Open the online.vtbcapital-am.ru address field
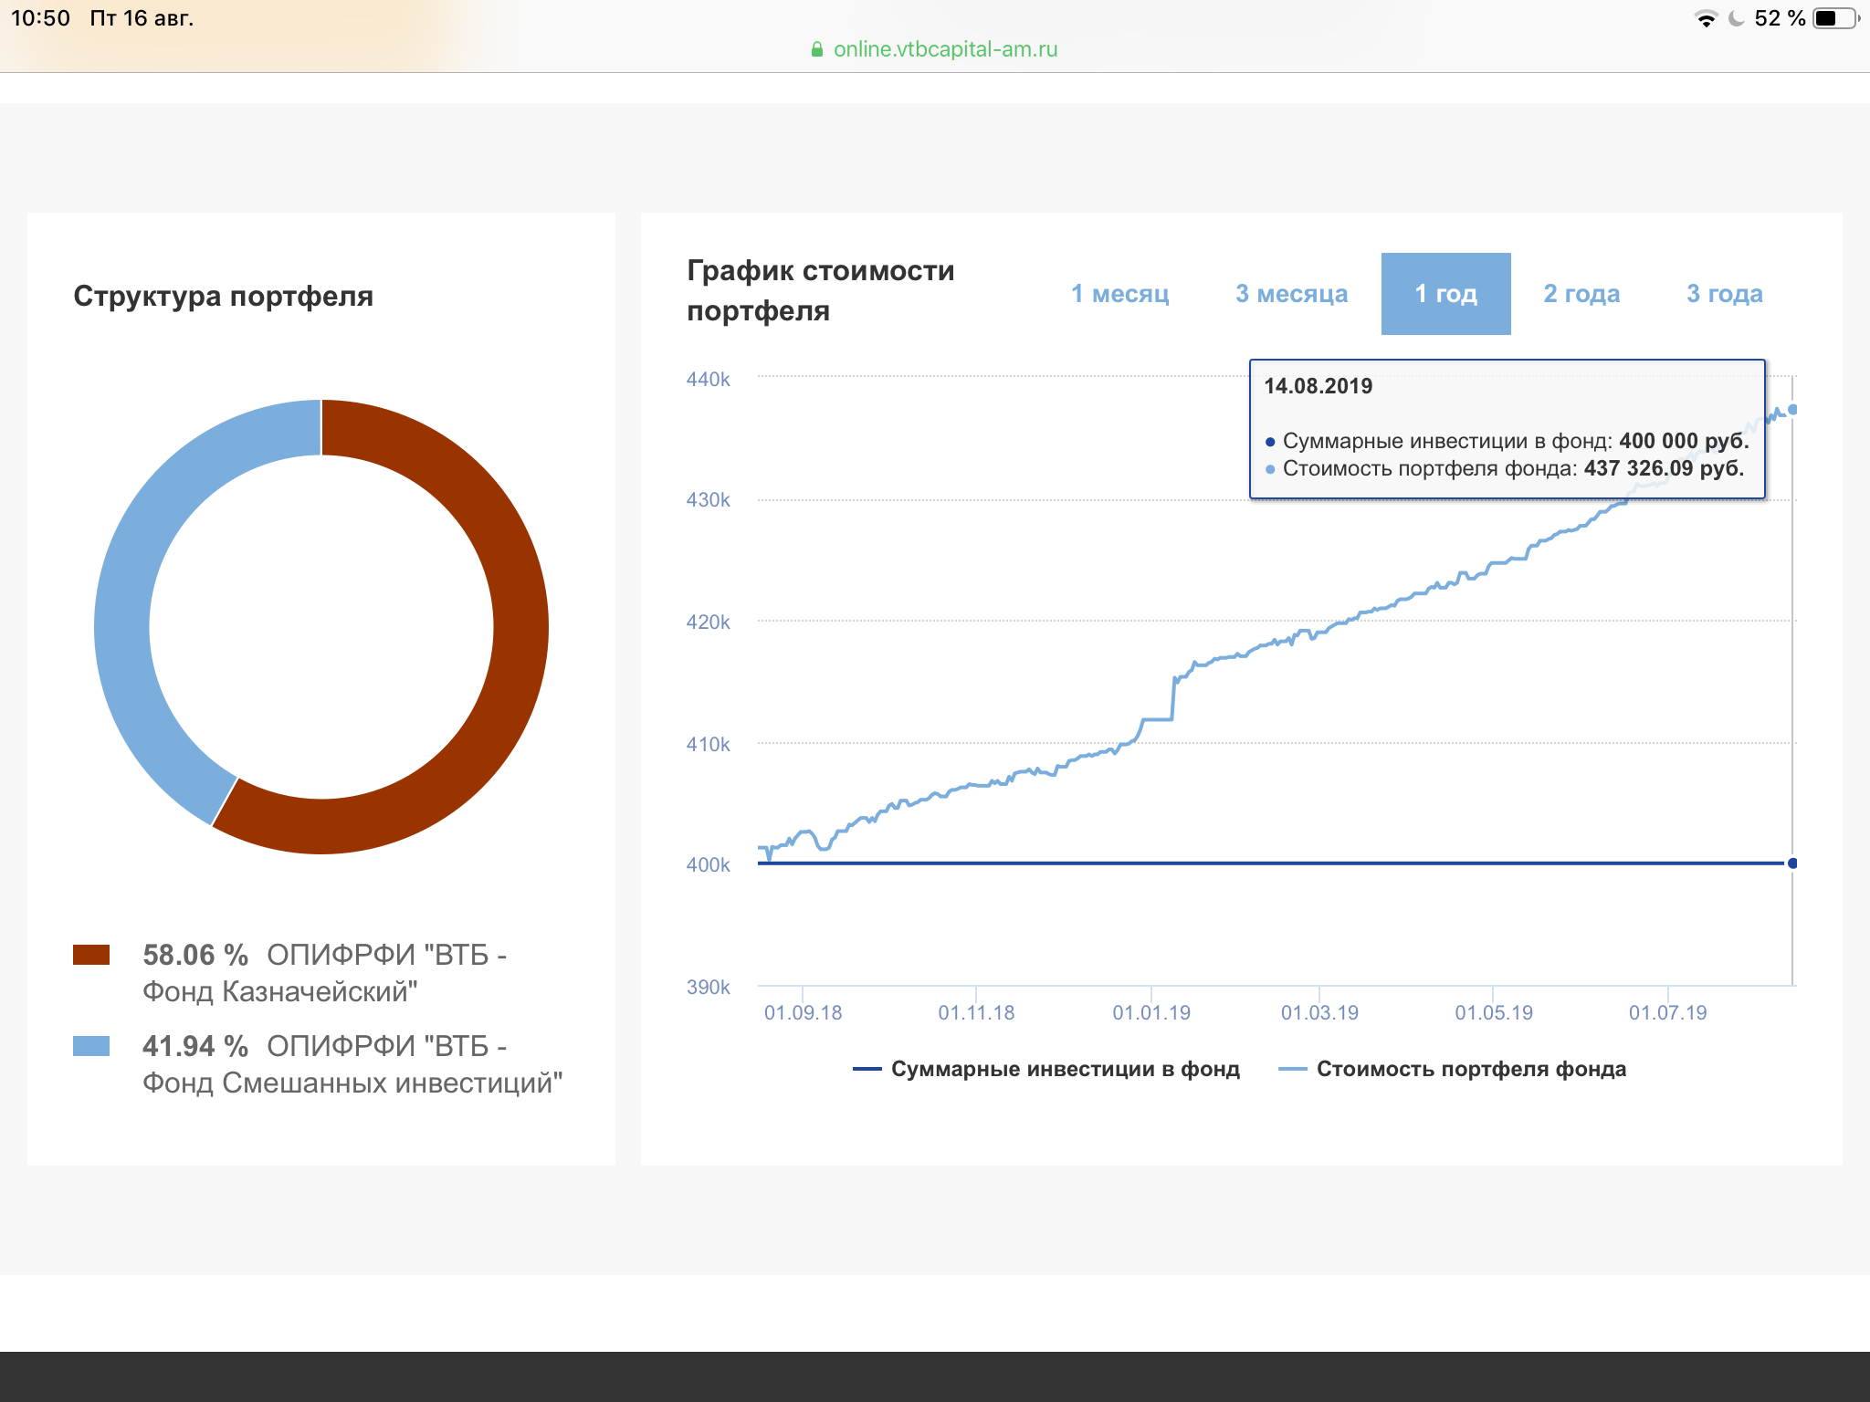This screenshot has width=1870, height=1402. 935,49
